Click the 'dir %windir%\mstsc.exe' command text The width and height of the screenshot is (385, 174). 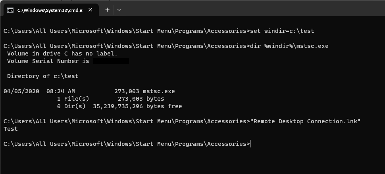click(x=289, y=46)
